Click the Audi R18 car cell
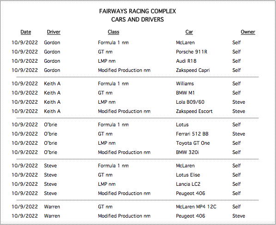This screenshot has height=225, width=276. coord(186,61)
